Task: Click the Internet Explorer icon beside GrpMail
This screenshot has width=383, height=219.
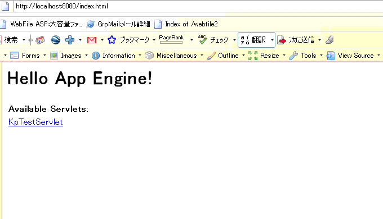Action: point(91,24)
